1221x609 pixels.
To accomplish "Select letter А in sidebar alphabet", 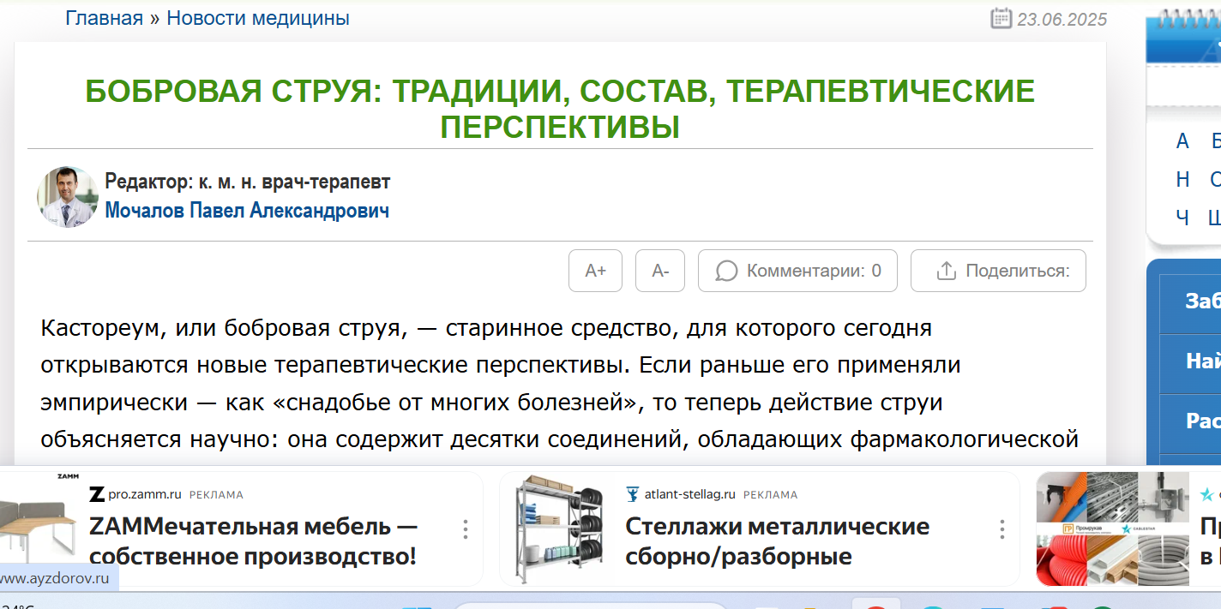I will coord(1182,141).
